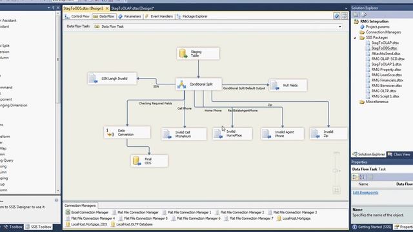Select the Miscellaneous folder
The image size is (413, 232).
(377, 102)
